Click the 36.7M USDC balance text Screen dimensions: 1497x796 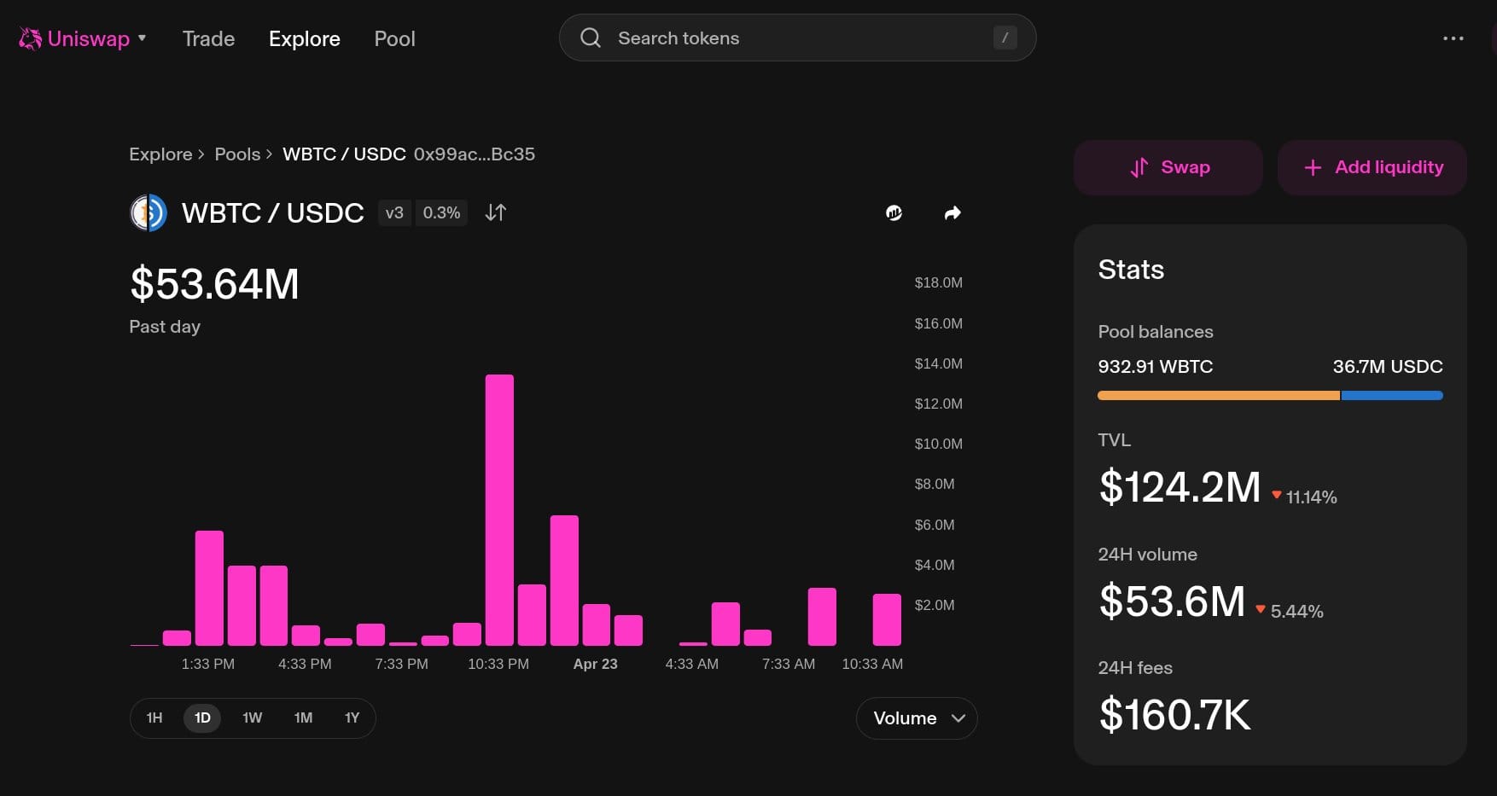(1388, 366)
